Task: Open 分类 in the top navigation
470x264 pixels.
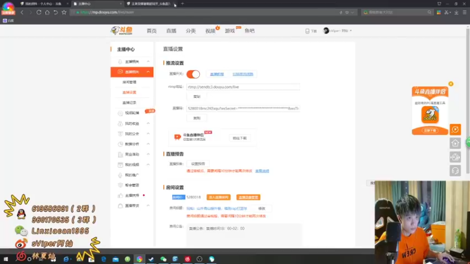Action: [x=190, y=31]
